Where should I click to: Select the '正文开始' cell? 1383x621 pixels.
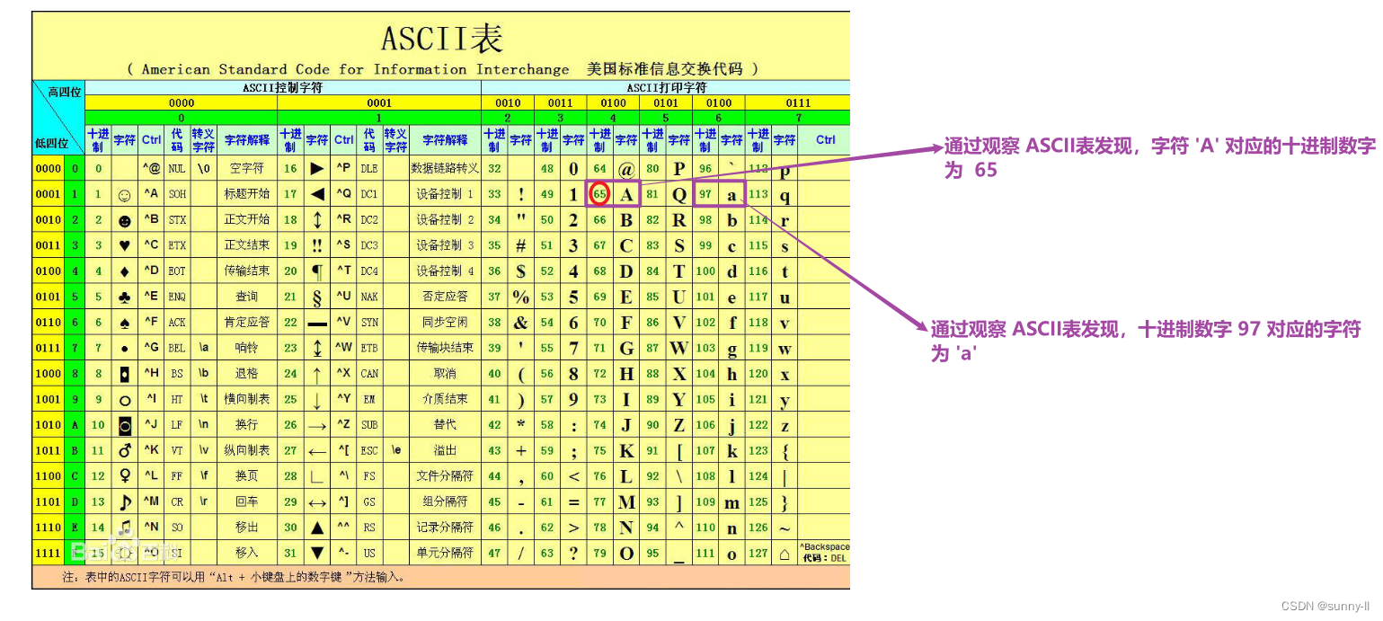coord(246,219)
